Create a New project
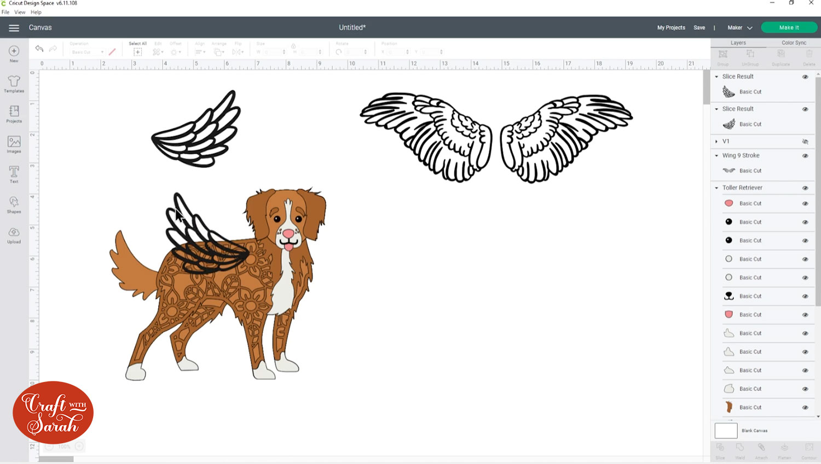This screenshot has width=821, height=464. (14, 54)
